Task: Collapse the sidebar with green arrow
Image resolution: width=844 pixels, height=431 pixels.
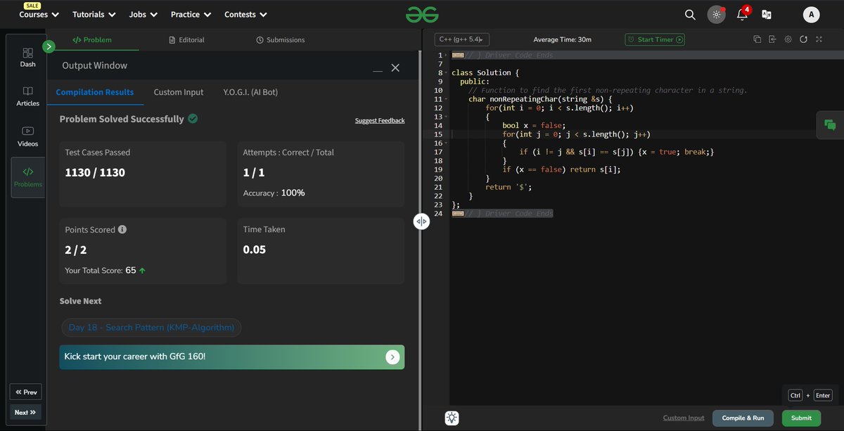Action: point(49,47)
